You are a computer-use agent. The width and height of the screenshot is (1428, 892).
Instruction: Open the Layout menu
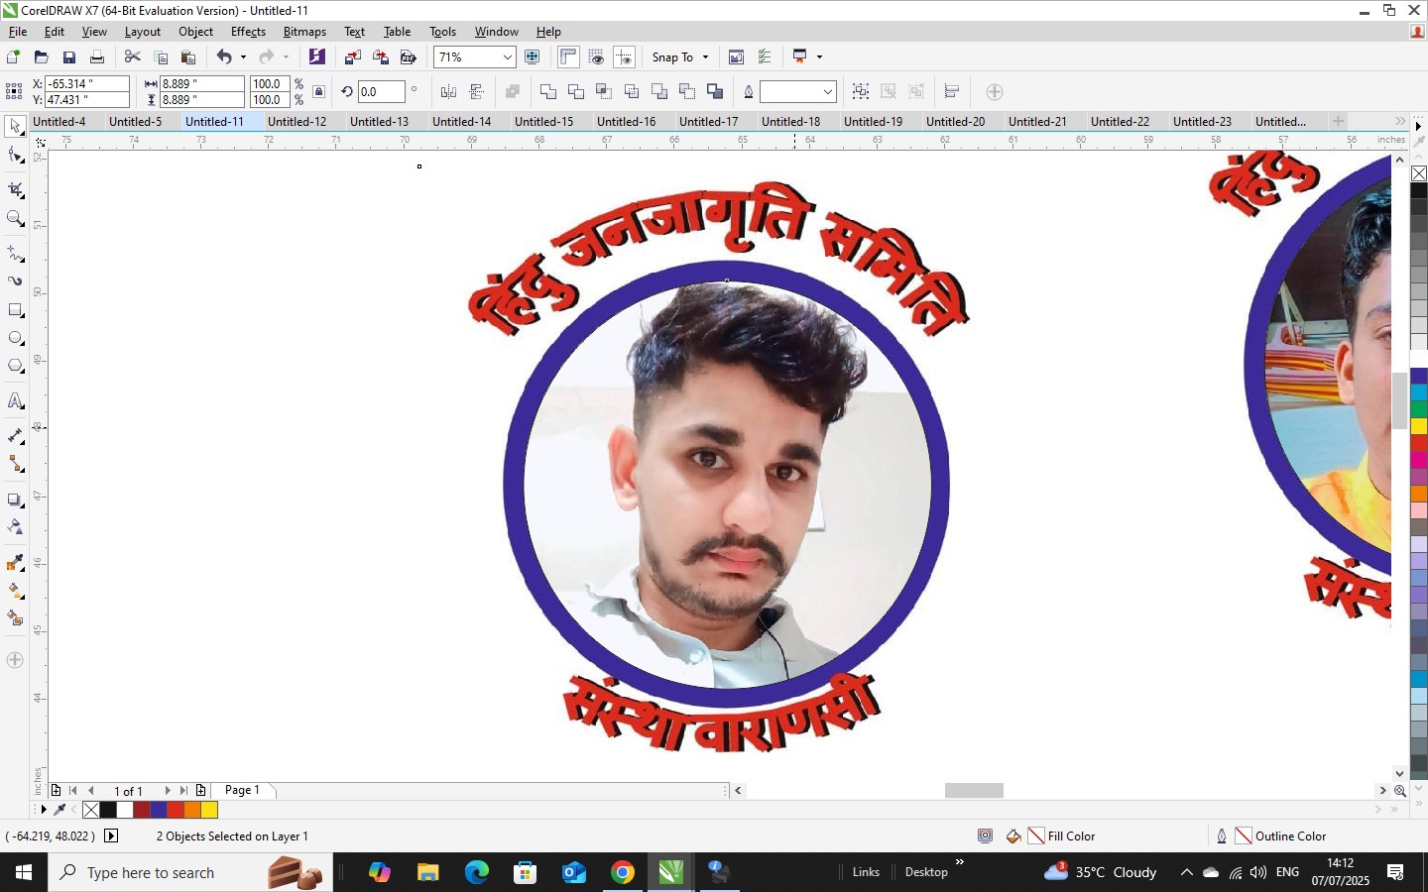pos(142,32)
